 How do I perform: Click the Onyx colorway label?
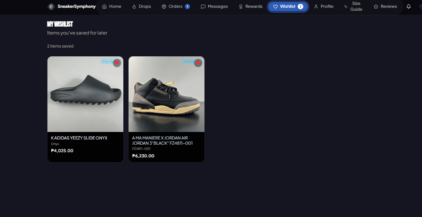click(x=55, y=144)
